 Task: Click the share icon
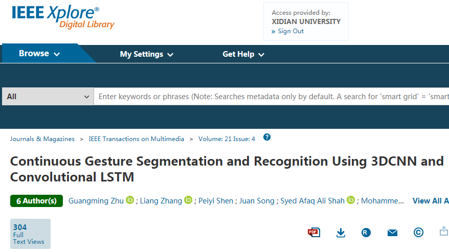click(x=443, y=232)
